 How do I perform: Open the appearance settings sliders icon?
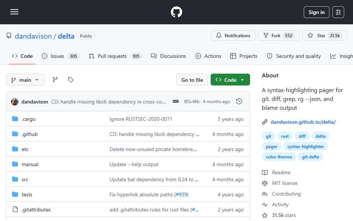click(338, 12)
